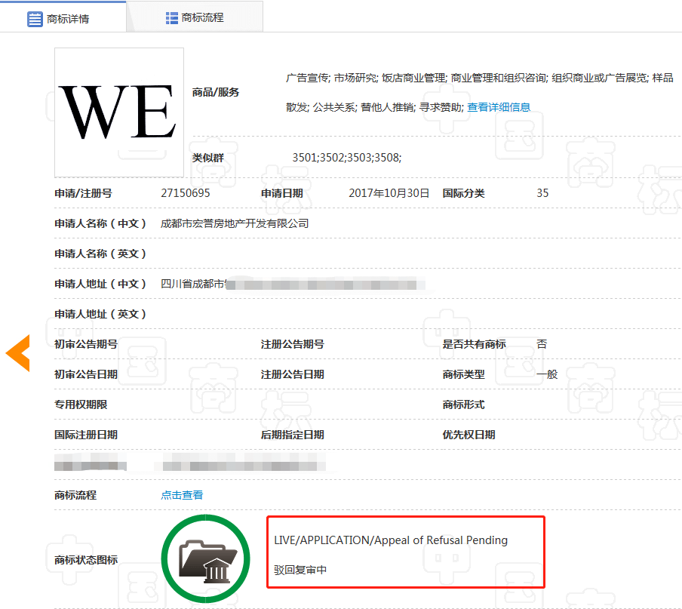Open the 商标详情 tab
This screenshot has width=682, height=609.
[63, 17]
